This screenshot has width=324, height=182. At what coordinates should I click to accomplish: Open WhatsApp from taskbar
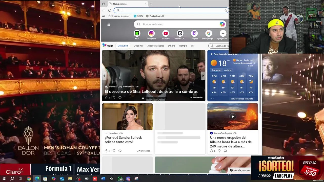[x=120, y=179]
